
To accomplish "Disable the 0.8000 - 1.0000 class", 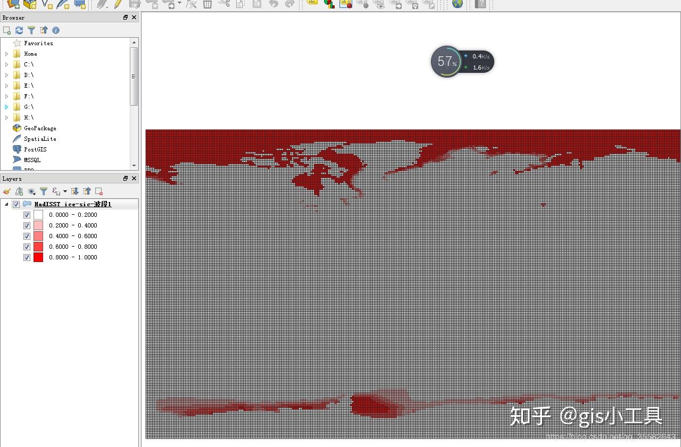I will (x=27, y=257).
